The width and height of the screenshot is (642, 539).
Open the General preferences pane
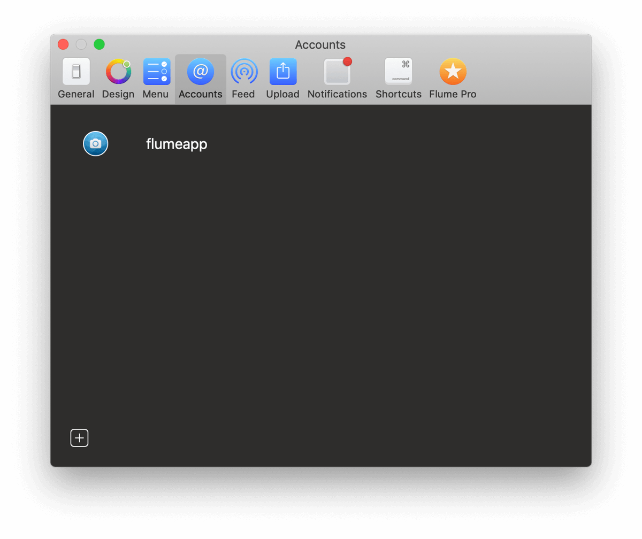pos(76,79)
